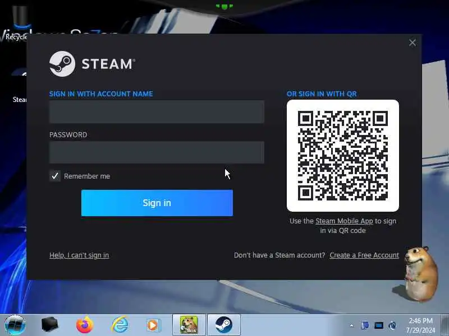Click the 'OR SIGN IN WITH QR' heading
The width and height of the screenshot is (449, 336).
point(322,94)
